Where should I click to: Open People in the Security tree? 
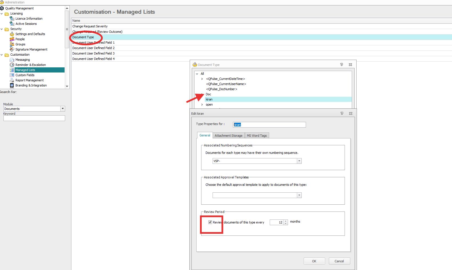click(x=20, y=39)
